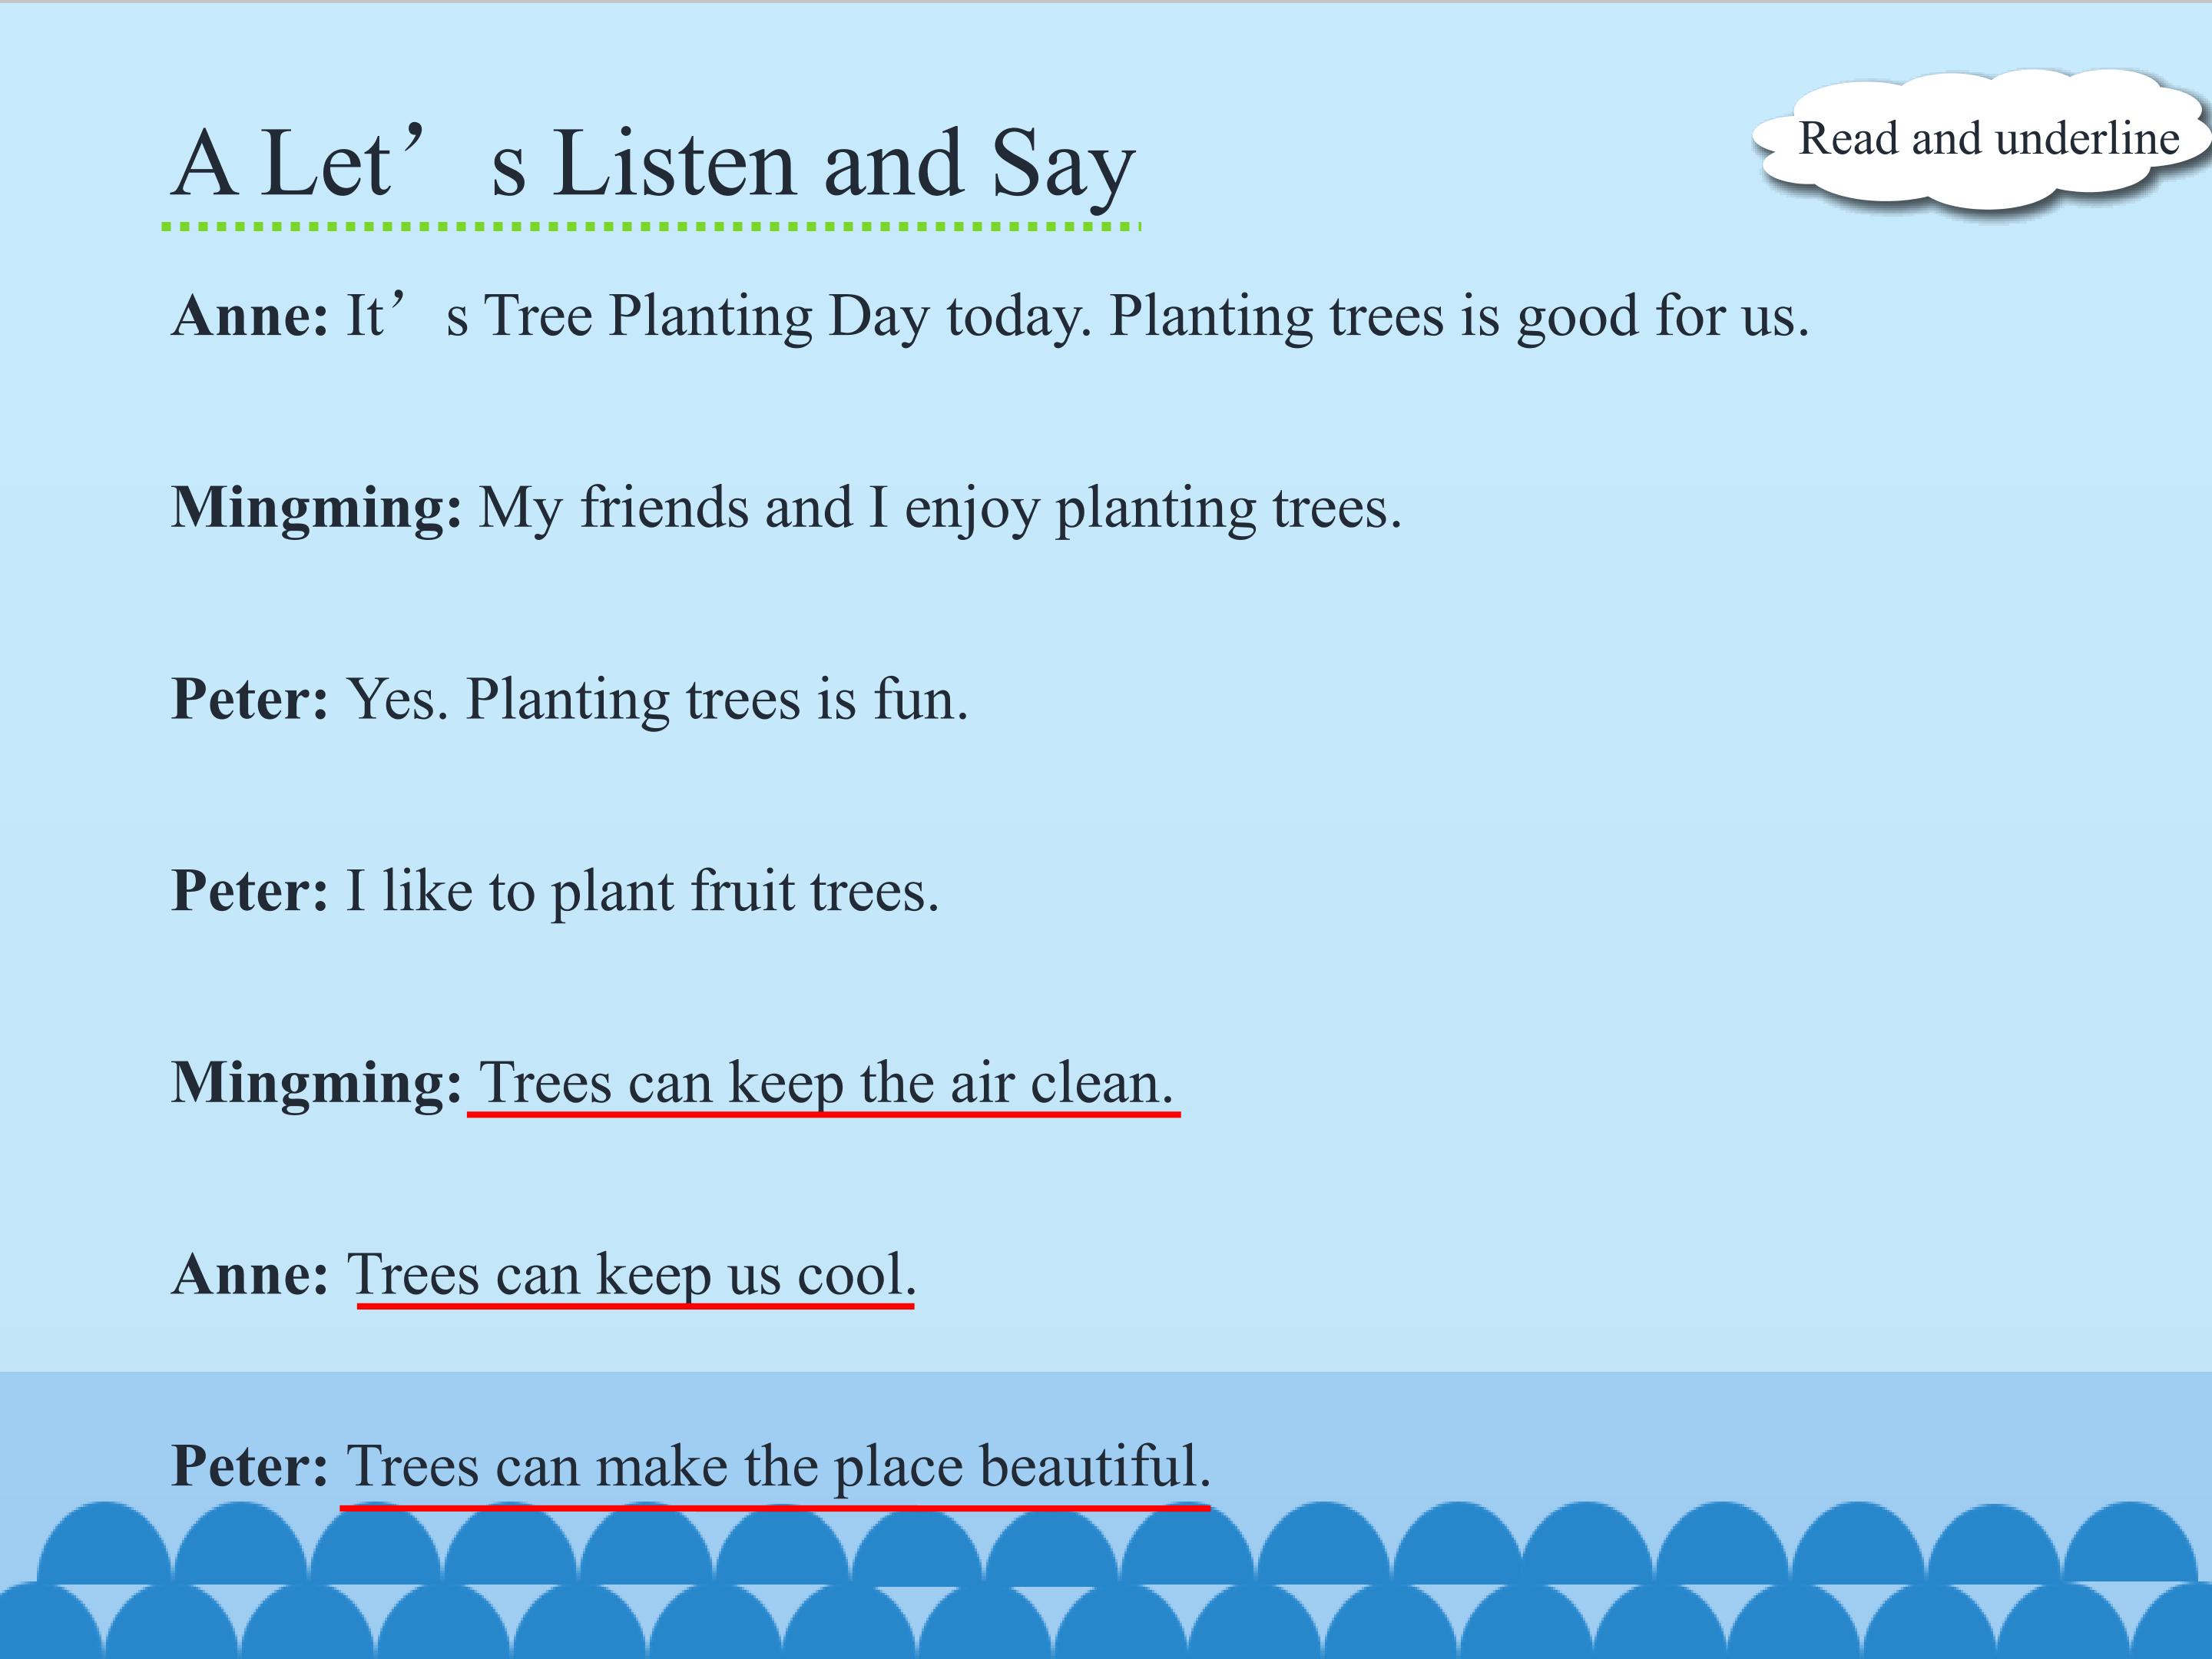
Task: Click the sentence "Yes. Planting trees is fun."
Action: pos(657,699)
